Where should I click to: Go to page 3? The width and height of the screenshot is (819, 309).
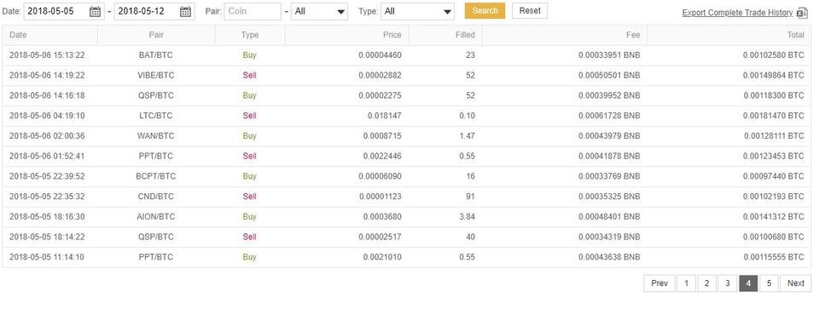(x=728, y=283)
